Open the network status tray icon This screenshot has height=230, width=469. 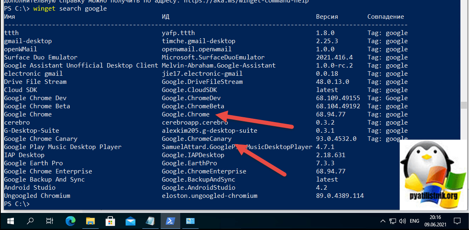click(392, 221)
